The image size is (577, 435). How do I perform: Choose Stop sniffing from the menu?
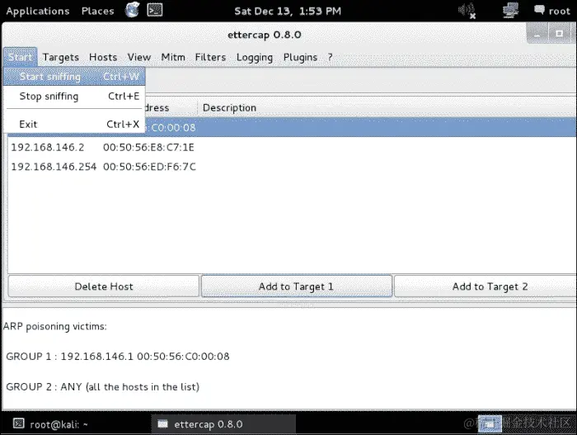click(x=74, y=97)
